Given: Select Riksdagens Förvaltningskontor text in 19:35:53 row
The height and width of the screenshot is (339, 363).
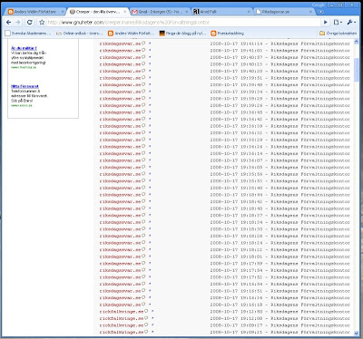Looking at the screenshot, I should pyautogui.click(x=310, y=181).
